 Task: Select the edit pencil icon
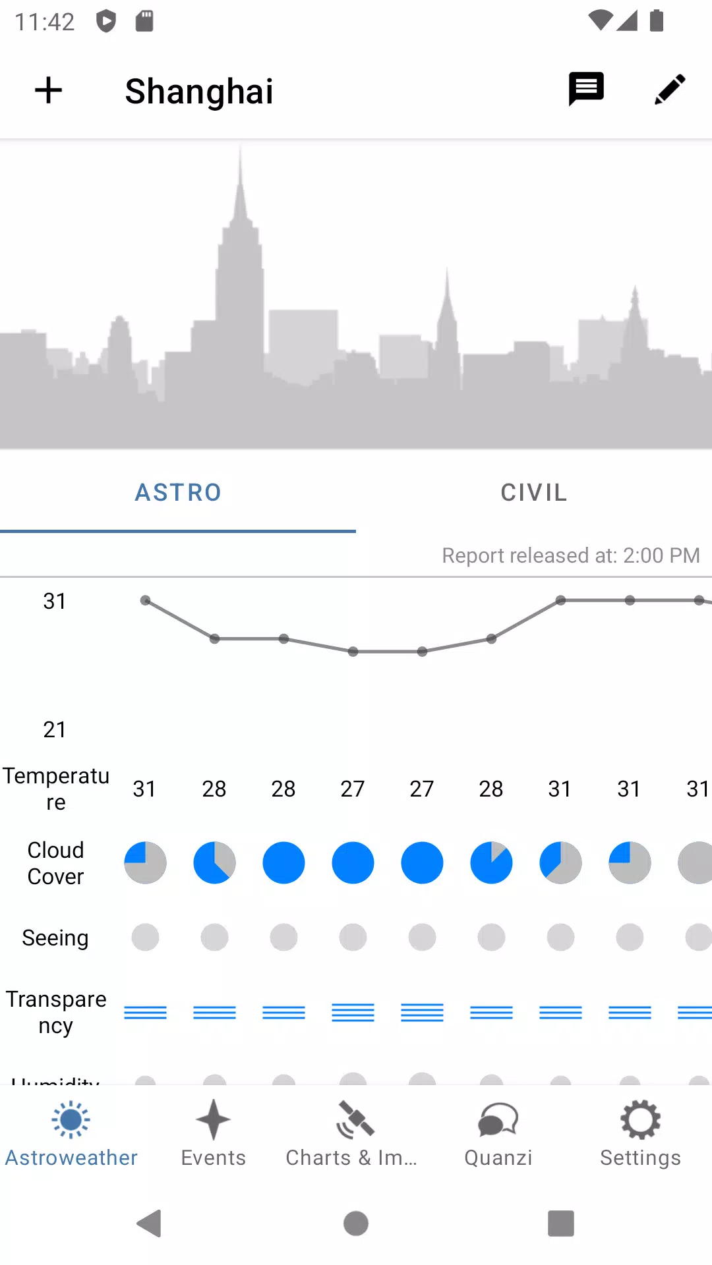click(x=670, y=89)
